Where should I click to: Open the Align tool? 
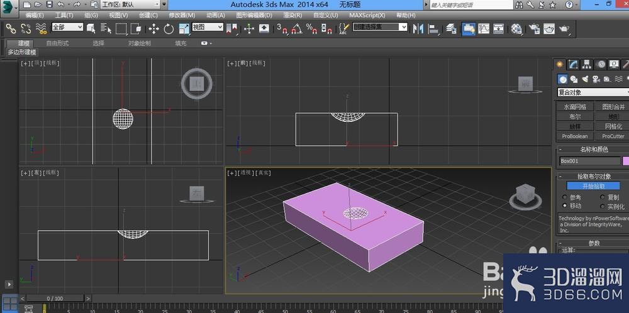(433, 28)
